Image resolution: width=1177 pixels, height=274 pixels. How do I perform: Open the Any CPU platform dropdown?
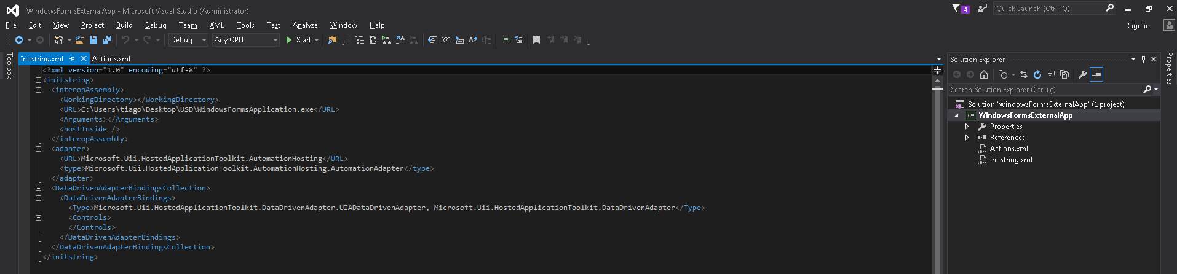click(246, 40)
